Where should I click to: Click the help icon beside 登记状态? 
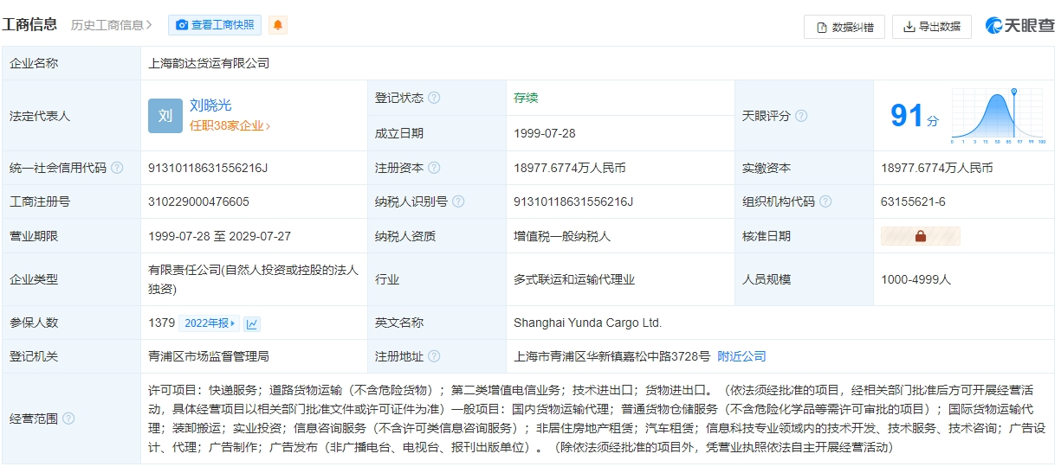(434, 98)
